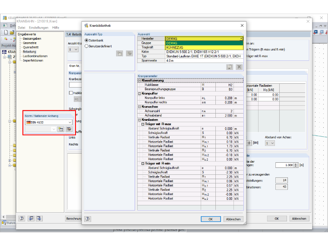Collapse the Kranpuffer group
Image resolution: width=328 pixels, height=246 pixels.
pyautogui.click(x=139, y=94)
